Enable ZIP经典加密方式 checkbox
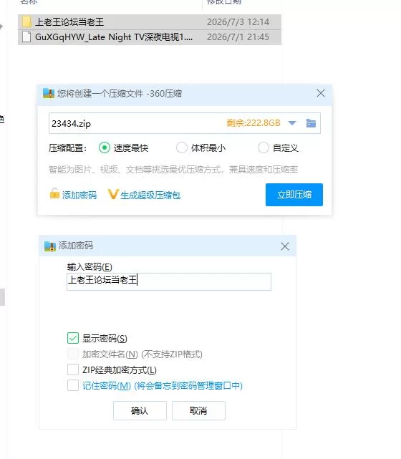The height and width of the screenshot is (459, 401). click(x=73, y=369)
